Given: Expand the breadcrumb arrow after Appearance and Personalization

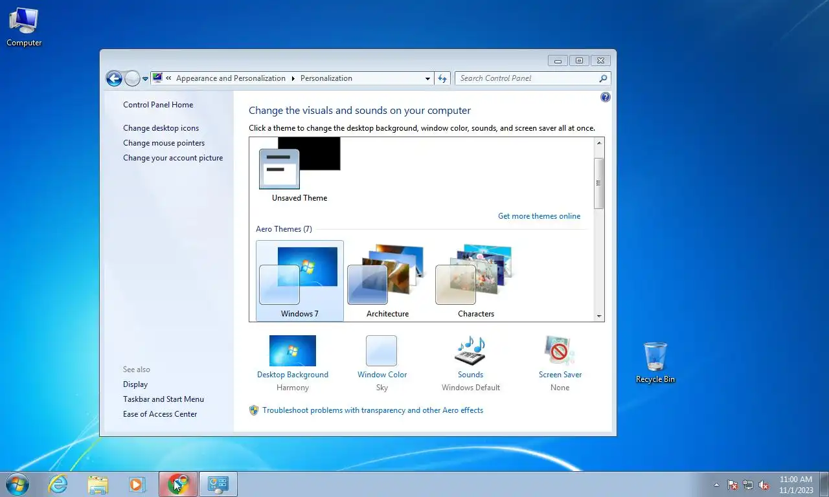Looking at the screenshot, I should tap(293, 78).
